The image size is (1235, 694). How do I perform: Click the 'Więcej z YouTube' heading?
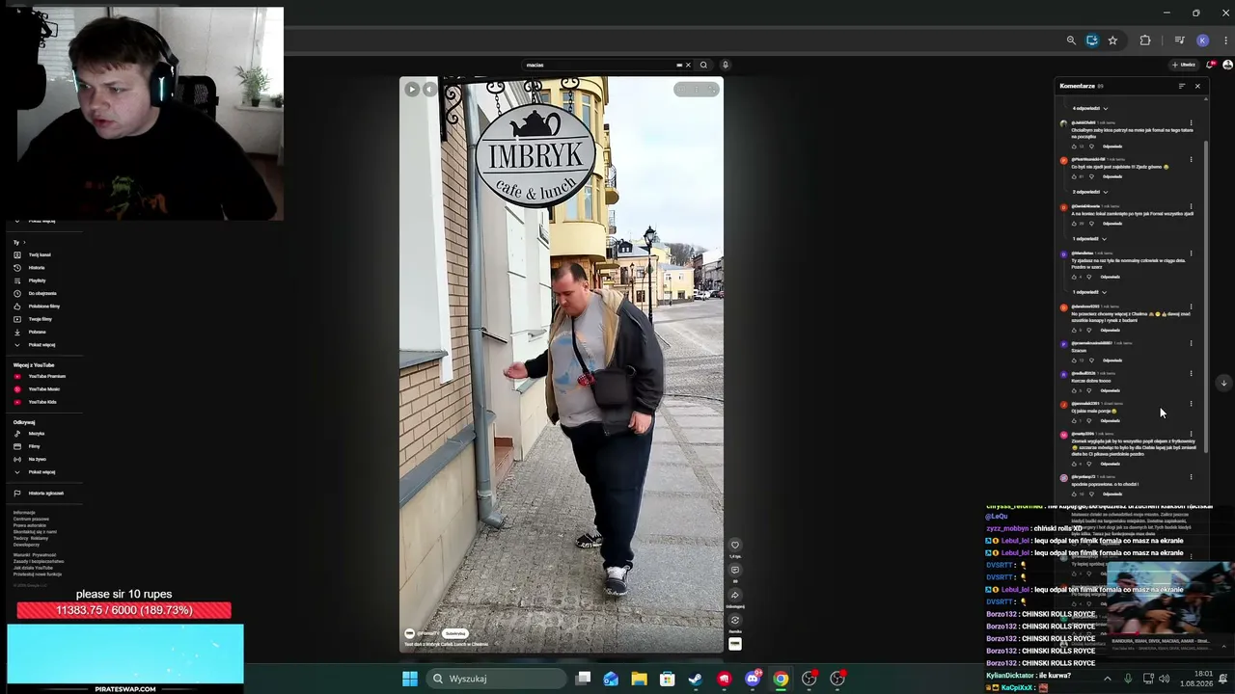click(x=34, y=365)
